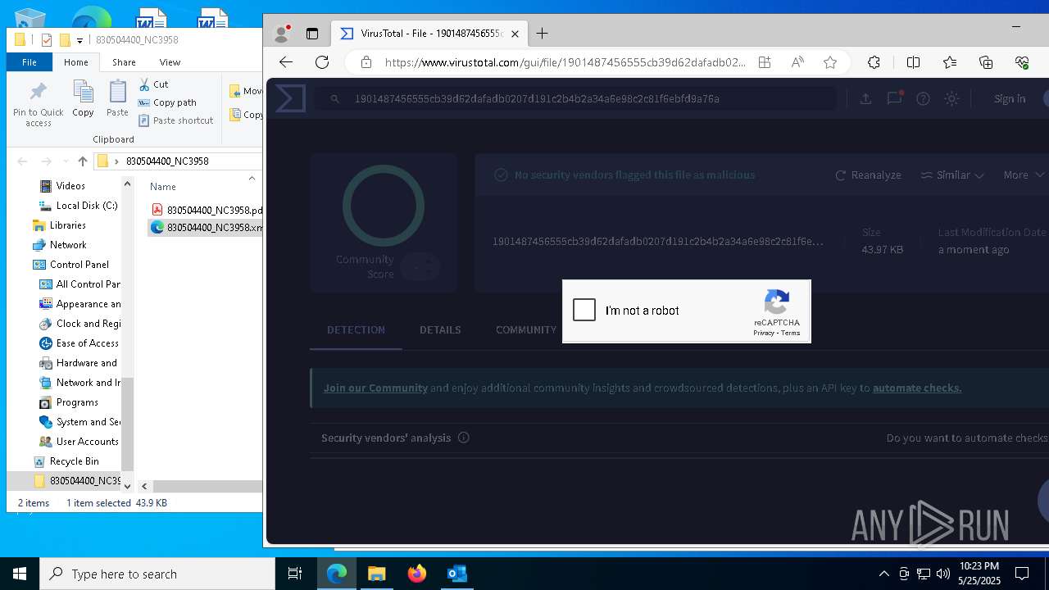Image resolution: width=1049 pixels, height=590 pixels.
Task: Open Edge browser essentials heart icon
Action: (1022, 62)
